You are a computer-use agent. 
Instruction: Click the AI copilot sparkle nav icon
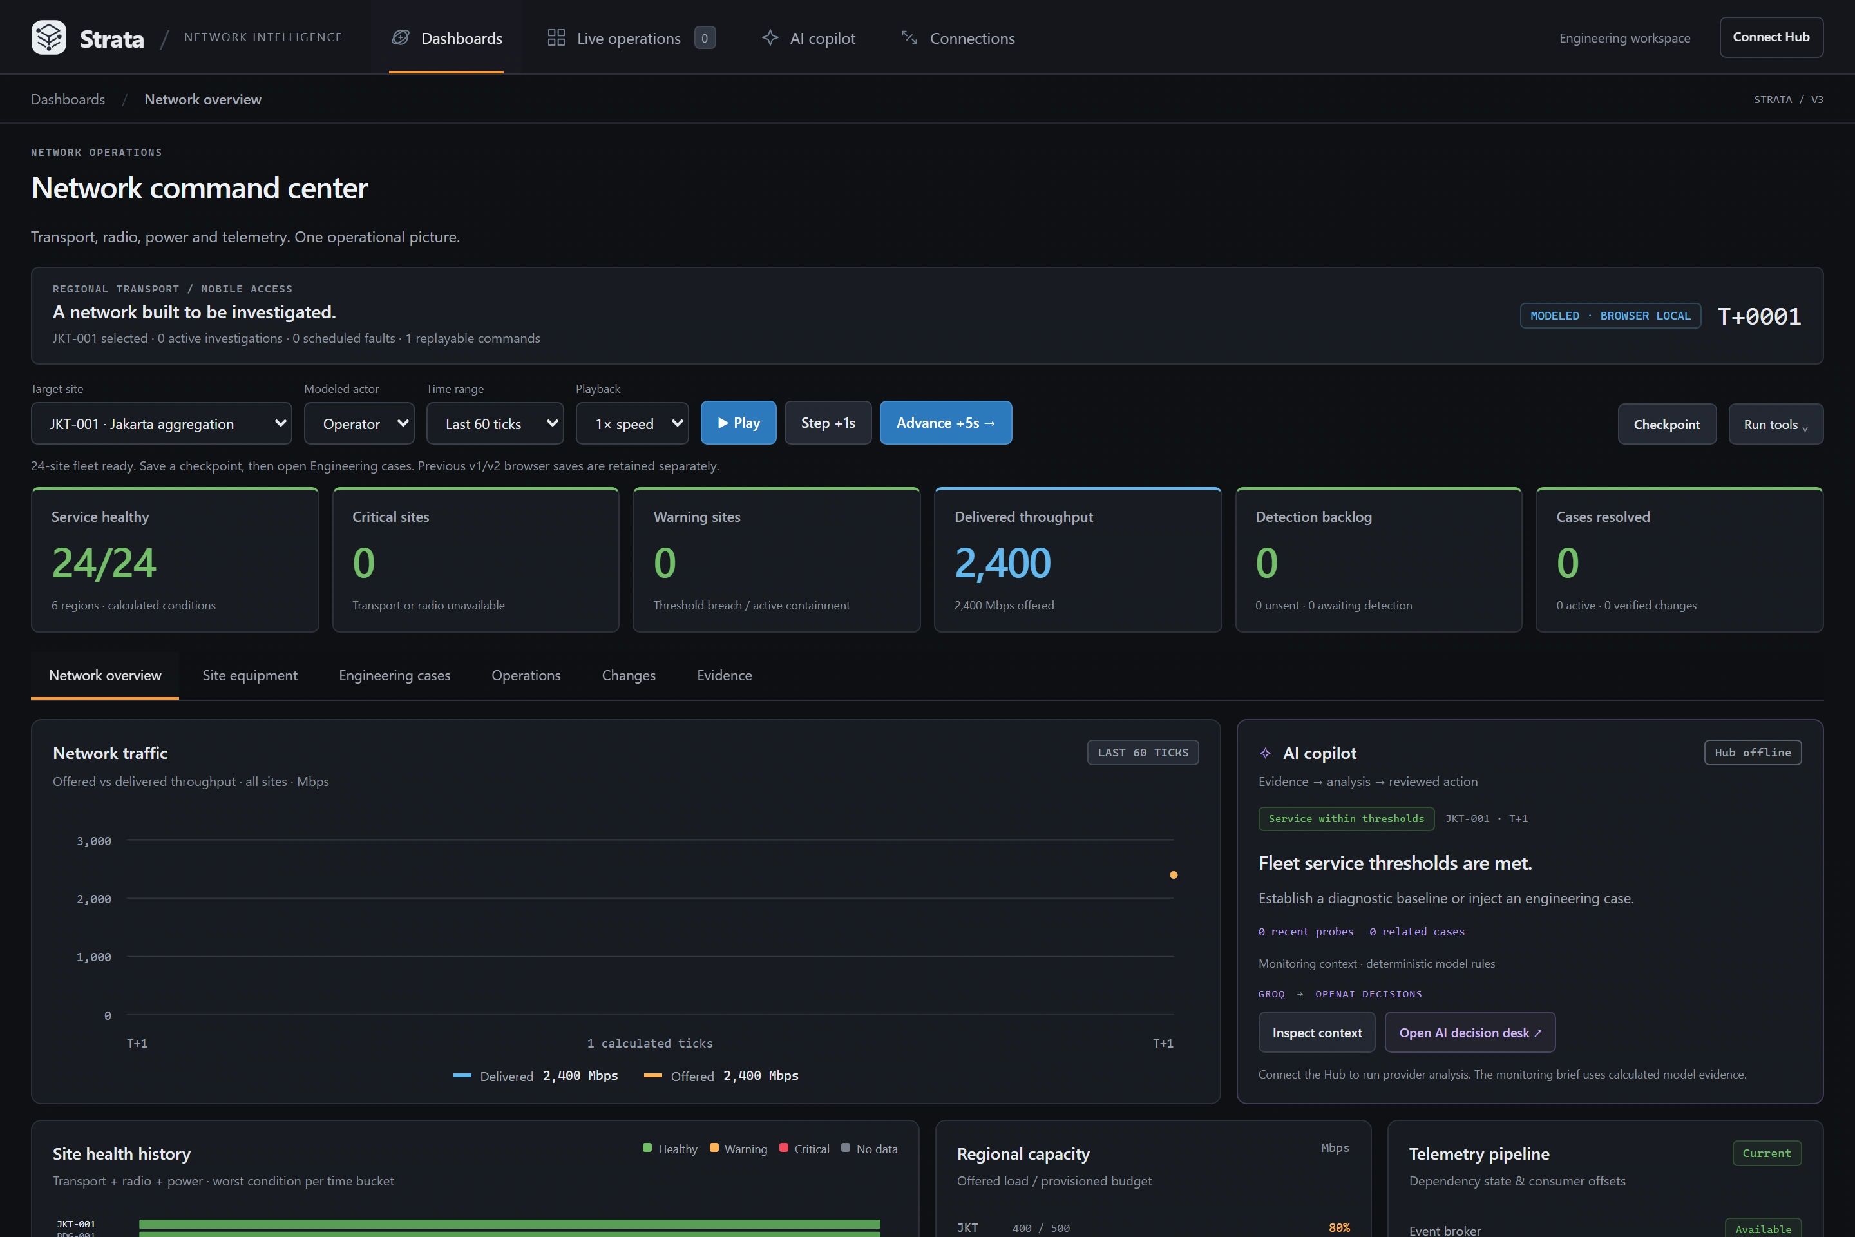tap(770, 37)
